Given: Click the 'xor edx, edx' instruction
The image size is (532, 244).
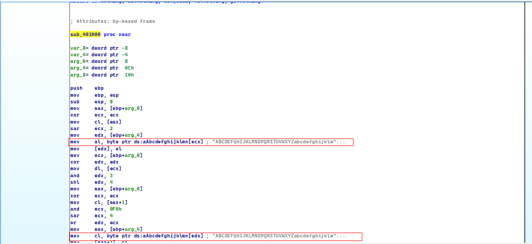Looking at the screenshot, I should [94, 162].
